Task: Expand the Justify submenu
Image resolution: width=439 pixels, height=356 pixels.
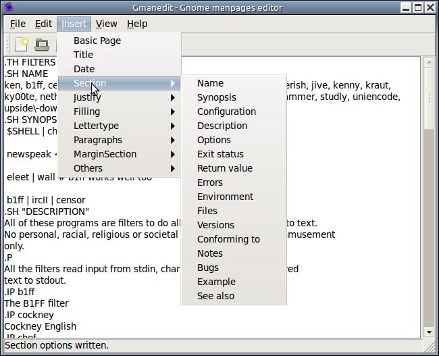Action: tap(120, 97)
